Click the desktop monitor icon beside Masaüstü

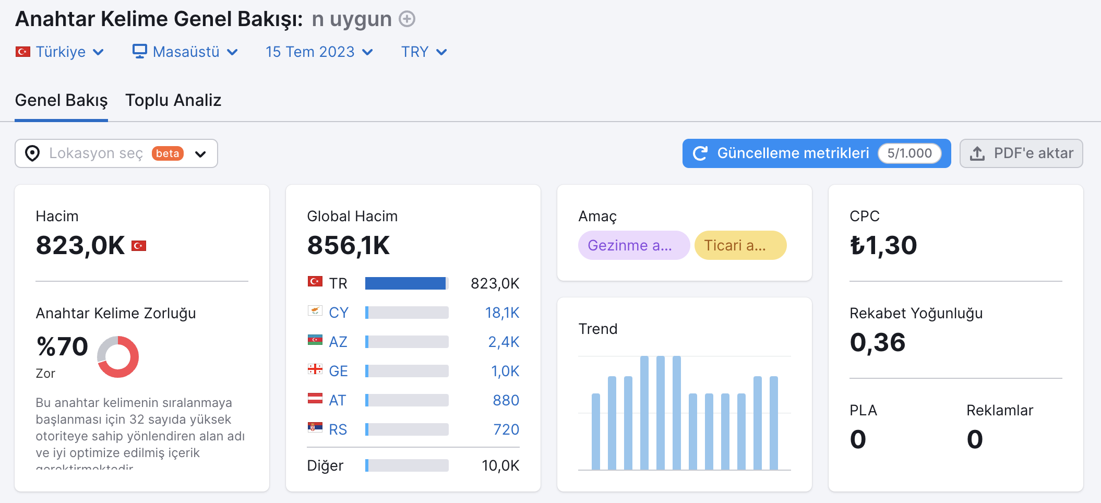[x=139, y=51]
